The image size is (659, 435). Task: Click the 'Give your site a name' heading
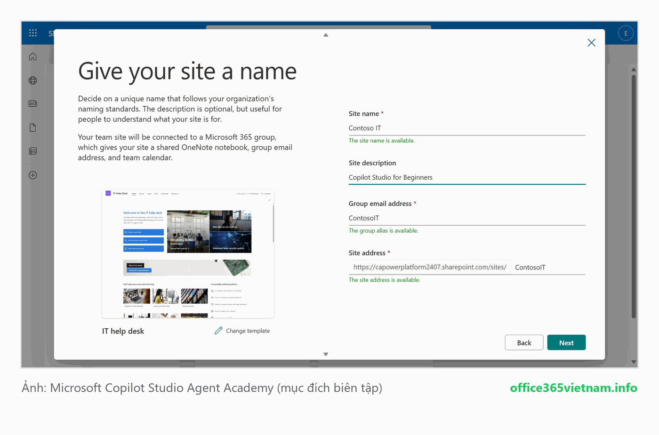pyautogui.click(x=187, y=71)
